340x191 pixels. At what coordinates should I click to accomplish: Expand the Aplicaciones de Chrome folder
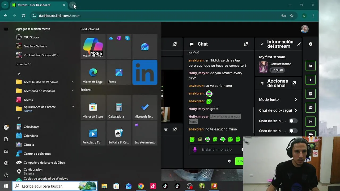pos(45,109)
